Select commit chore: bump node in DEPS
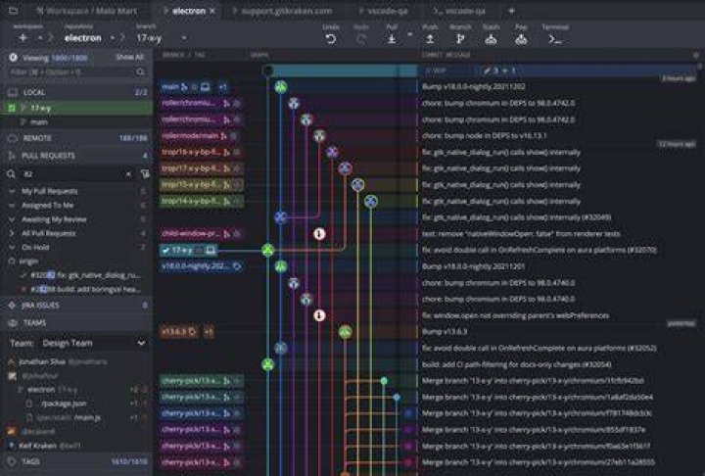Image resolution: width=705 pixels, height=476 pixels. click(484, 135)
